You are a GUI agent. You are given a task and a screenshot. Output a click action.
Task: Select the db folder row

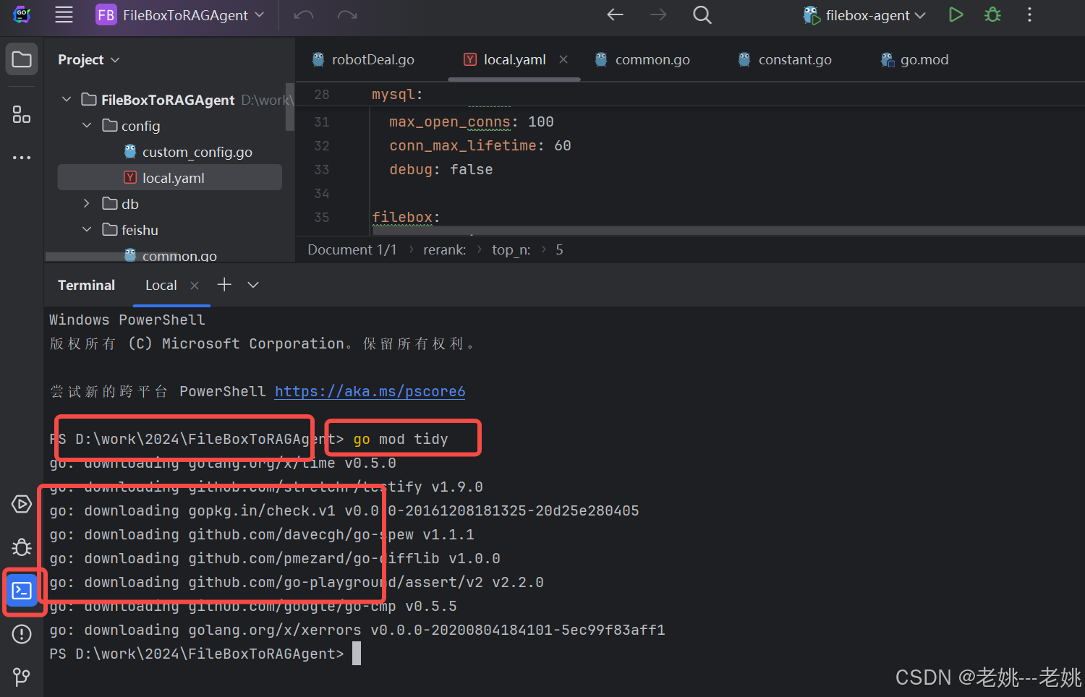point(169,203)
